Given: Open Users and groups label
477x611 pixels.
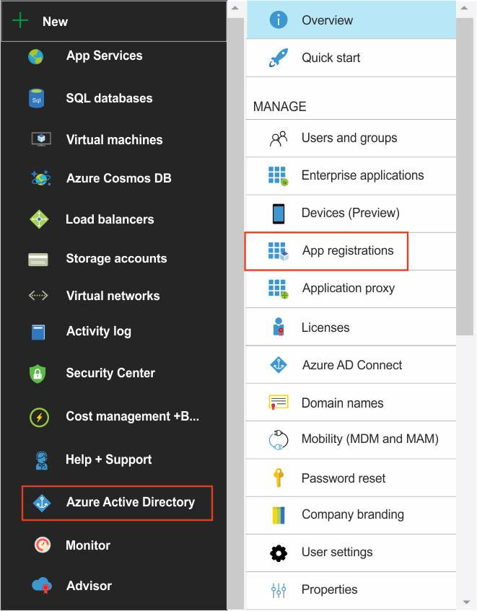Looking at the screenshot, I should click(x=349, y=138).
